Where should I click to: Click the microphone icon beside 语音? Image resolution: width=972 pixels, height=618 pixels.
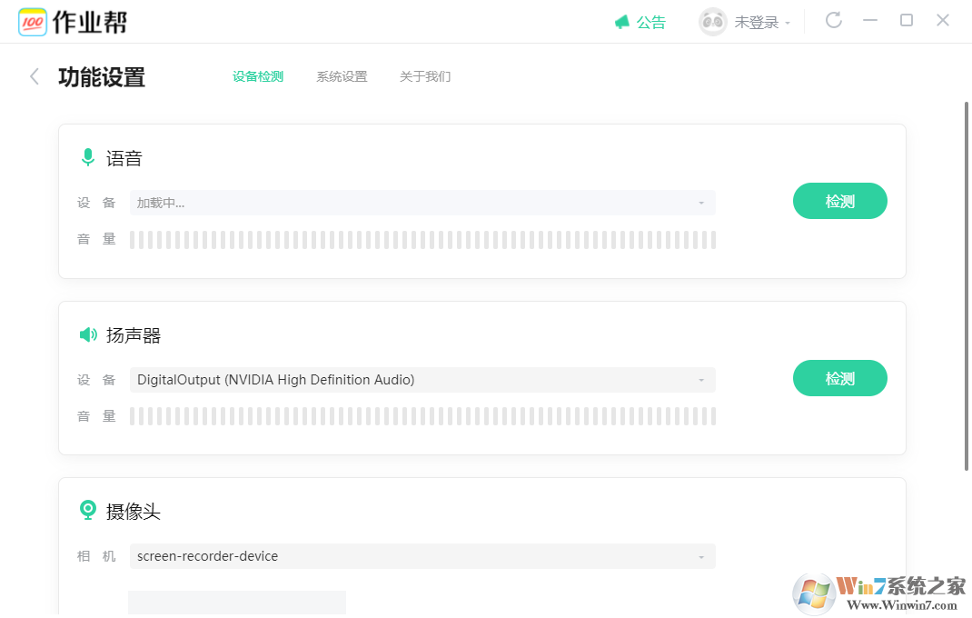coord(88,157)
